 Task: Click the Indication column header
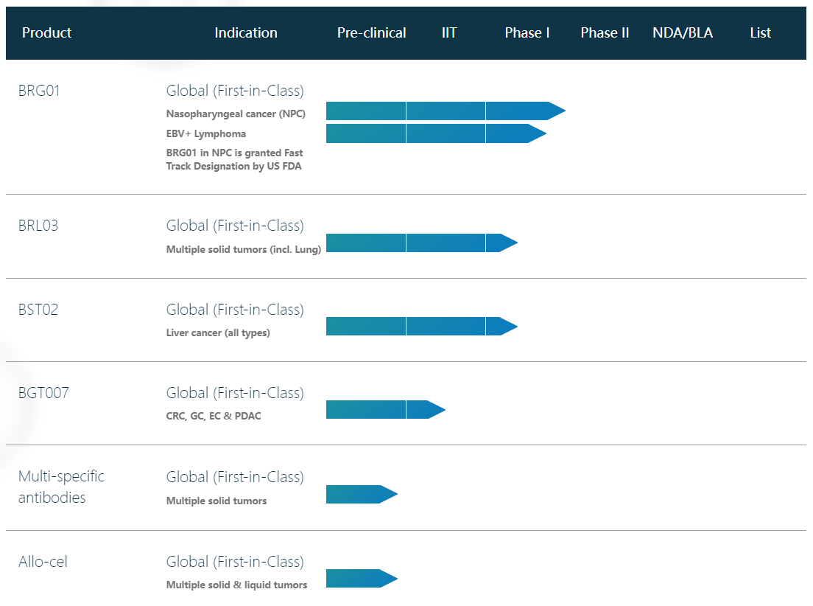[x=246, y=33]
